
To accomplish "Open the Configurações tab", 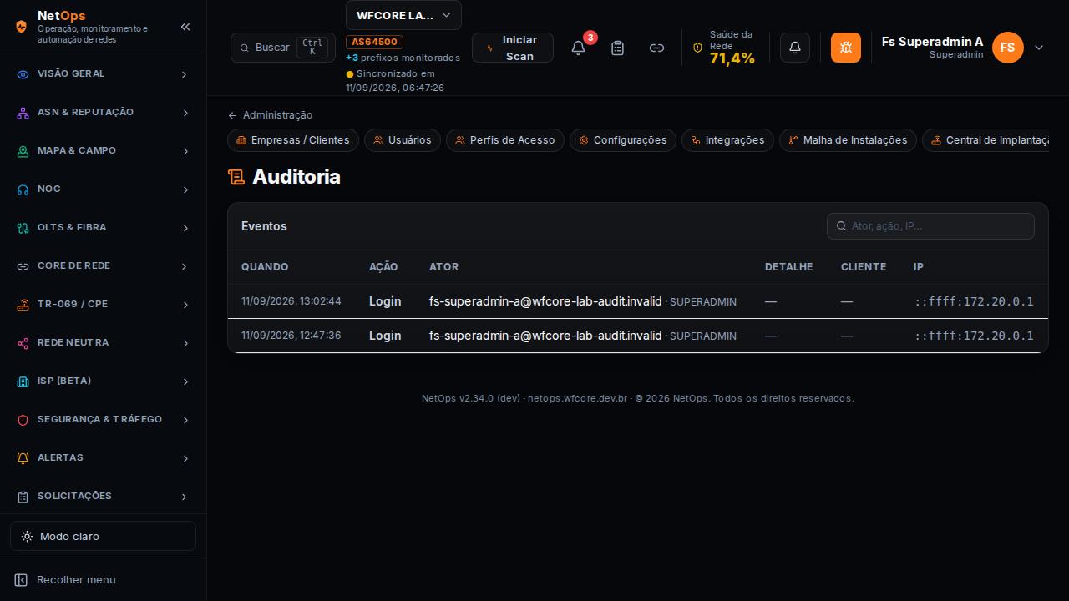I will click(623, 140).
